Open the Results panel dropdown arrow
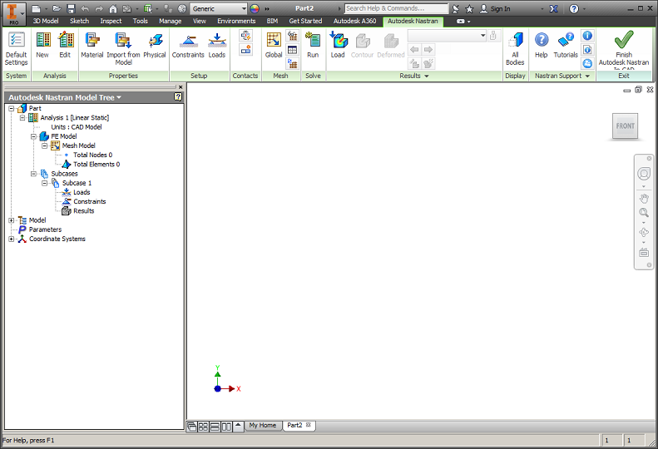This screenshot has width=658, height=449. click(427, 76)
